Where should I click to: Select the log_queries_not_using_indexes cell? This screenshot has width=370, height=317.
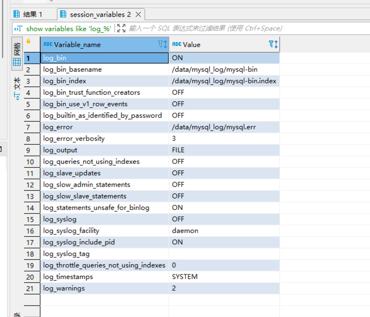point(104,162)
